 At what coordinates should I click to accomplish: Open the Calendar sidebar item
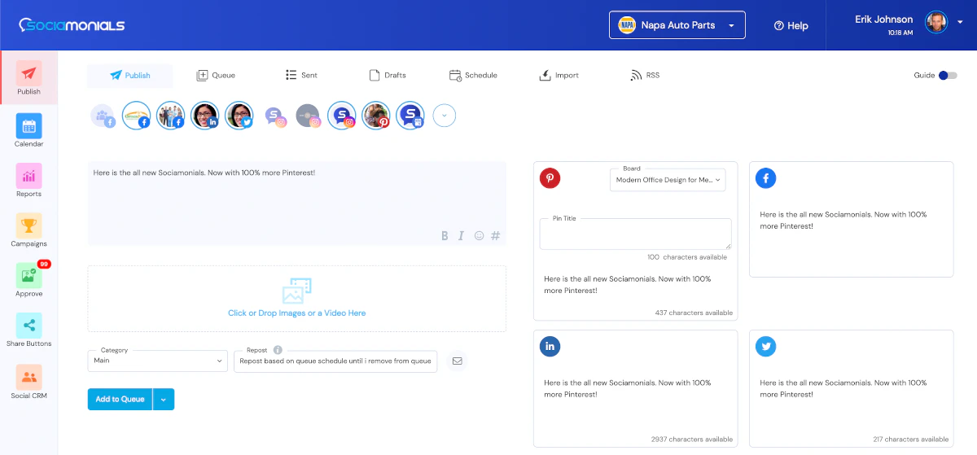tap(29, 131)
